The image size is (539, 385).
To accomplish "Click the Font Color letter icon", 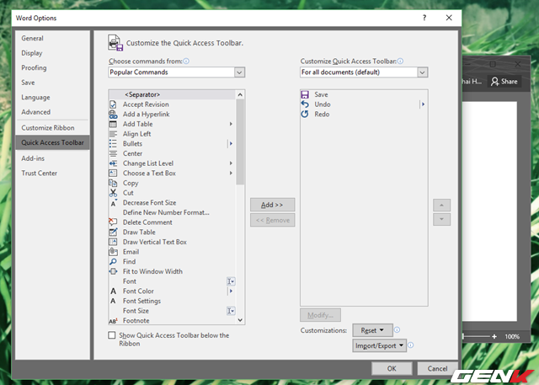I will (x=113, y=291).
